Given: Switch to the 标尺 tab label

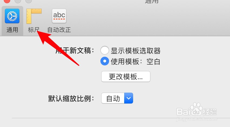Looking at the screenshot, I should pyautogui.click(x=34, y=30).
